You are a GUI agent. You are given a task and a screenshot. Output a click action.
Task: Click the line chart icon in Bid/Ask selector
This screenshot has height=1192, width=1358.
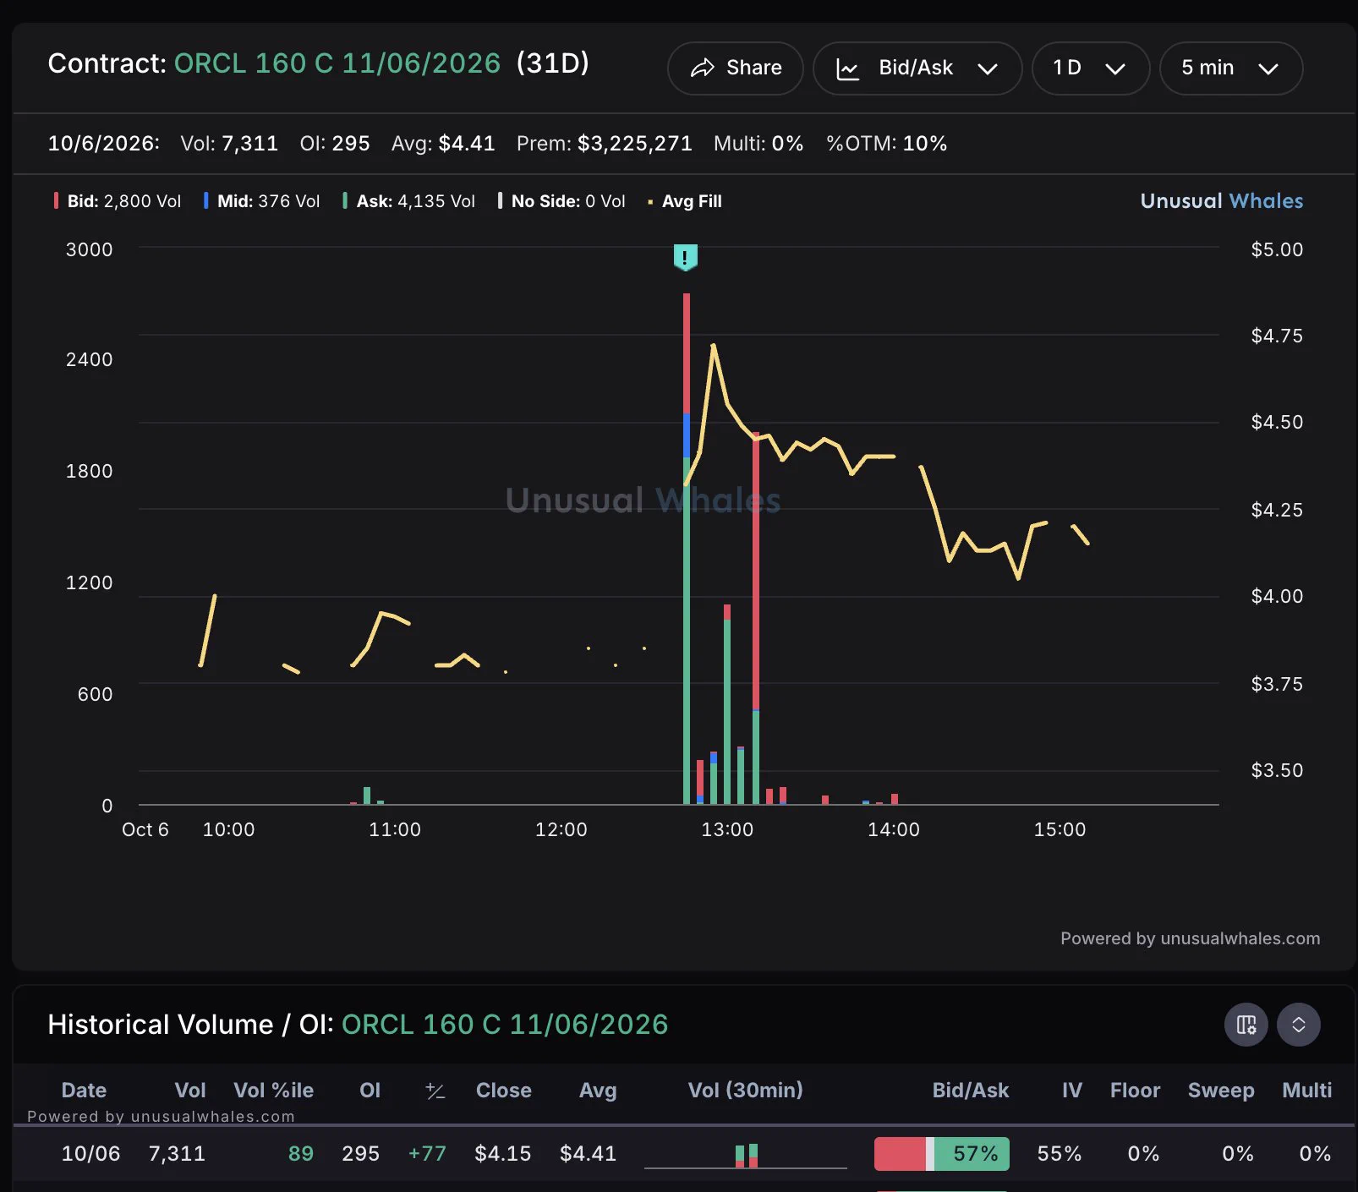coord(848,69)
